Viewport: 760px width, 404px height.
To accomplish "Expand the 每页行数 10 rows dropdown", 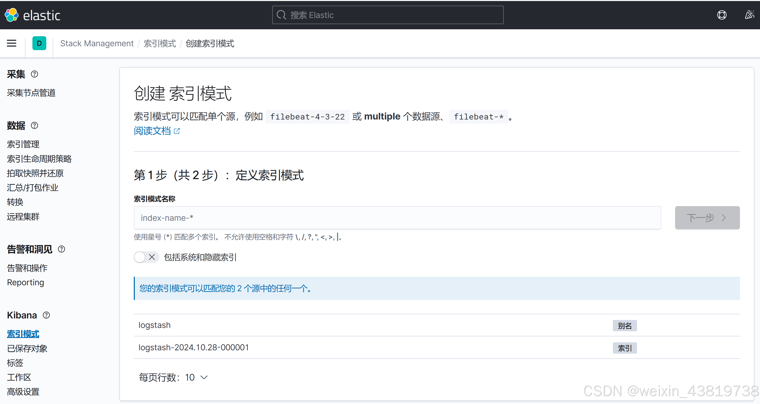I will 173,377.
